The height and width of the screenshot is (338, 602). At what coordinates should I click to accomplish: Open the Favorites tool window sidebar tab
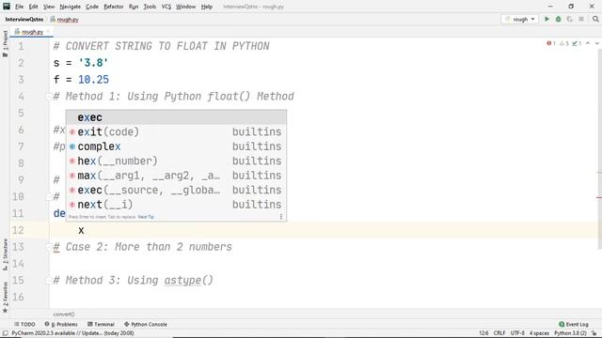(x=5, y=298)
